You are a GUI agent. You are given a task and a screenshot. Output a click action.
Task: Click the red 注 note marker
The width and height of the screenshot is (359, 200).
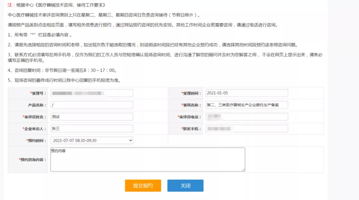coord(10,5)
